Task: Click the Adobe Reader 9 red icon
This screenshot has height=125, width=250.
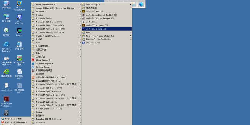Action: [x=33, y=60]
